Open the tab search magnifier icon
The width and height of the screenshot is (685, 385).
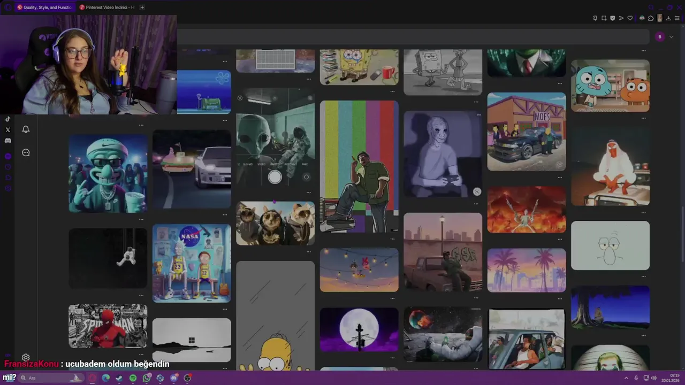[651, 7]
